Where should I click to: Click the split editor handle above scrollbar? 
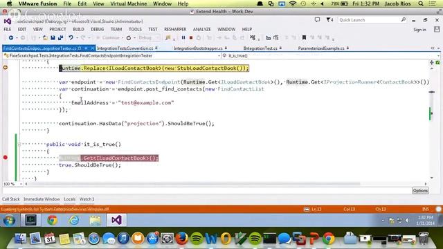click(x=432, y=63)
